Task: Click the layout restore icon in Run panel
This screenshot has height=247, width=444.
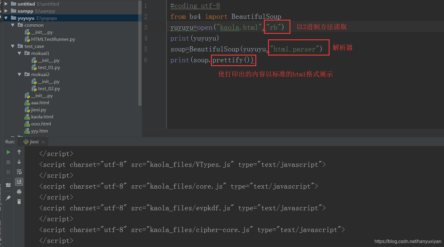Action: coord(8,185)
